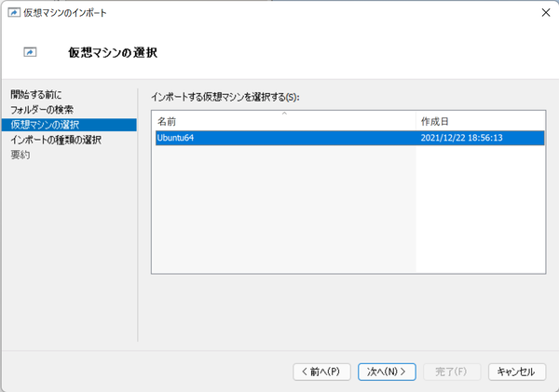Select the 仮想マシンの選択 step

pyautogui.click(x=69, y=125)
